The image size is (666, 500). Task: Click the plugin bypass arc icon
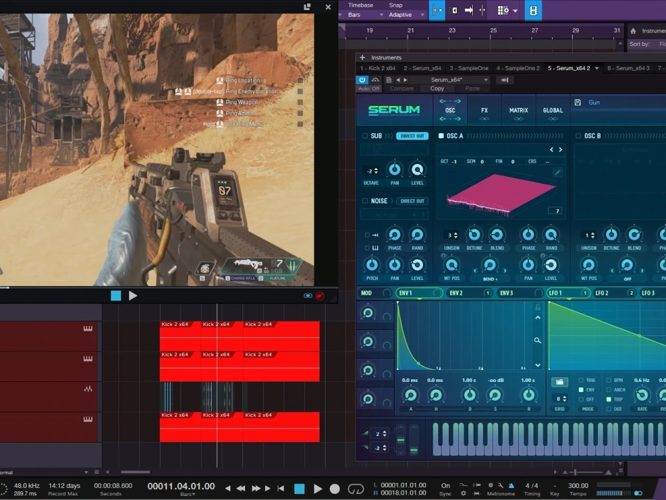[x=375, y=79]
